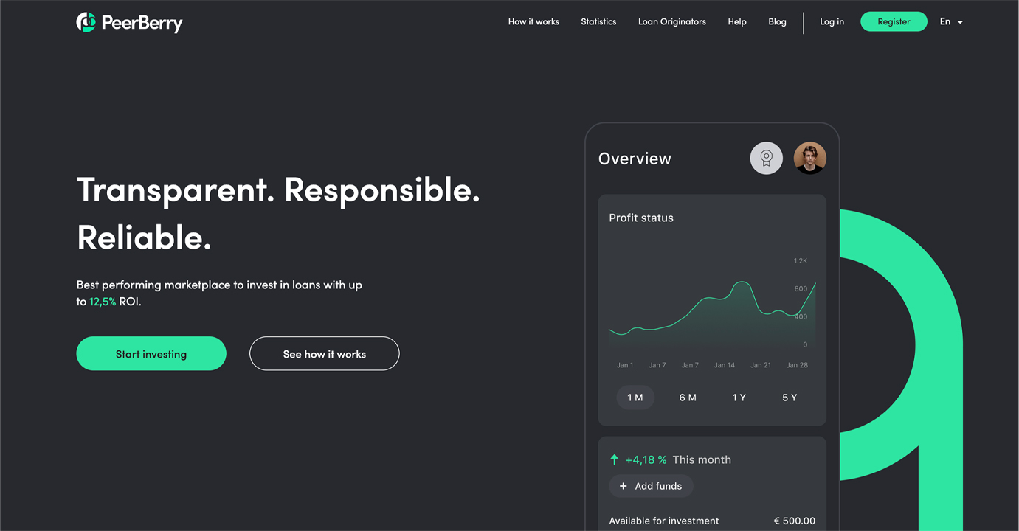This screenshot has width=1019, height=531.
Task: Switch chart to 6 M range
Action: click(x=687, y=398)
